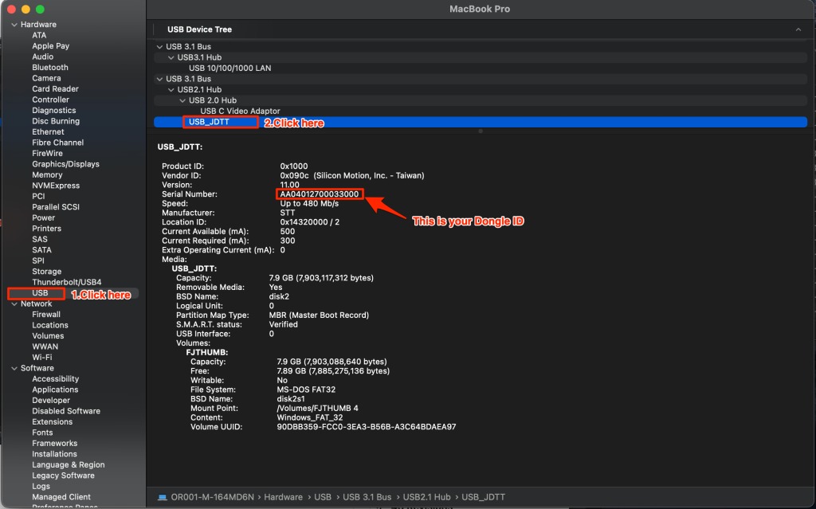Click USB2.1 Hub in the bottom path bar
Viewport: 816px width, 509px height.
426,497
